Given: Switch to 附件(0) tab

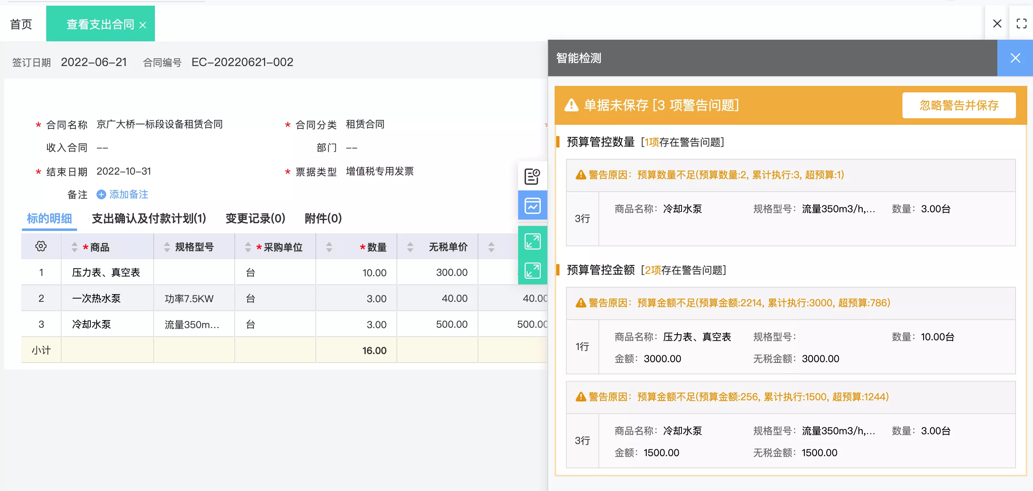Looking at the screenshot, I should 323,218.
